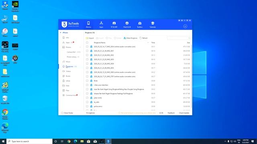Click the Windows taskbar search box

click(29, 141)
